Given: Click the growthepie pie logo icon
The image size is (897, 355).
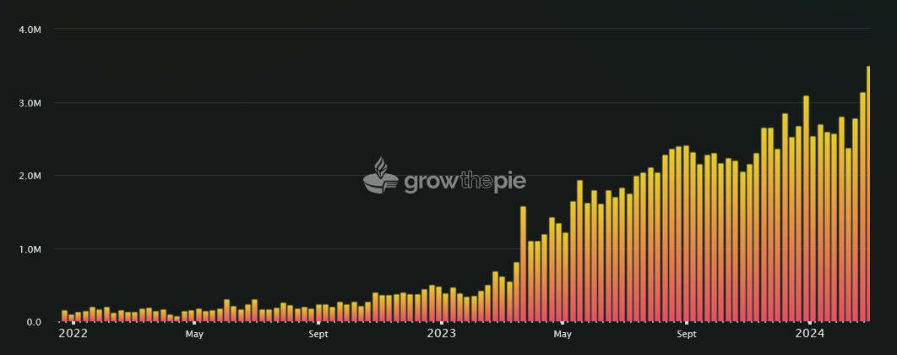Looking at the screenshot, I should [381, 175].
